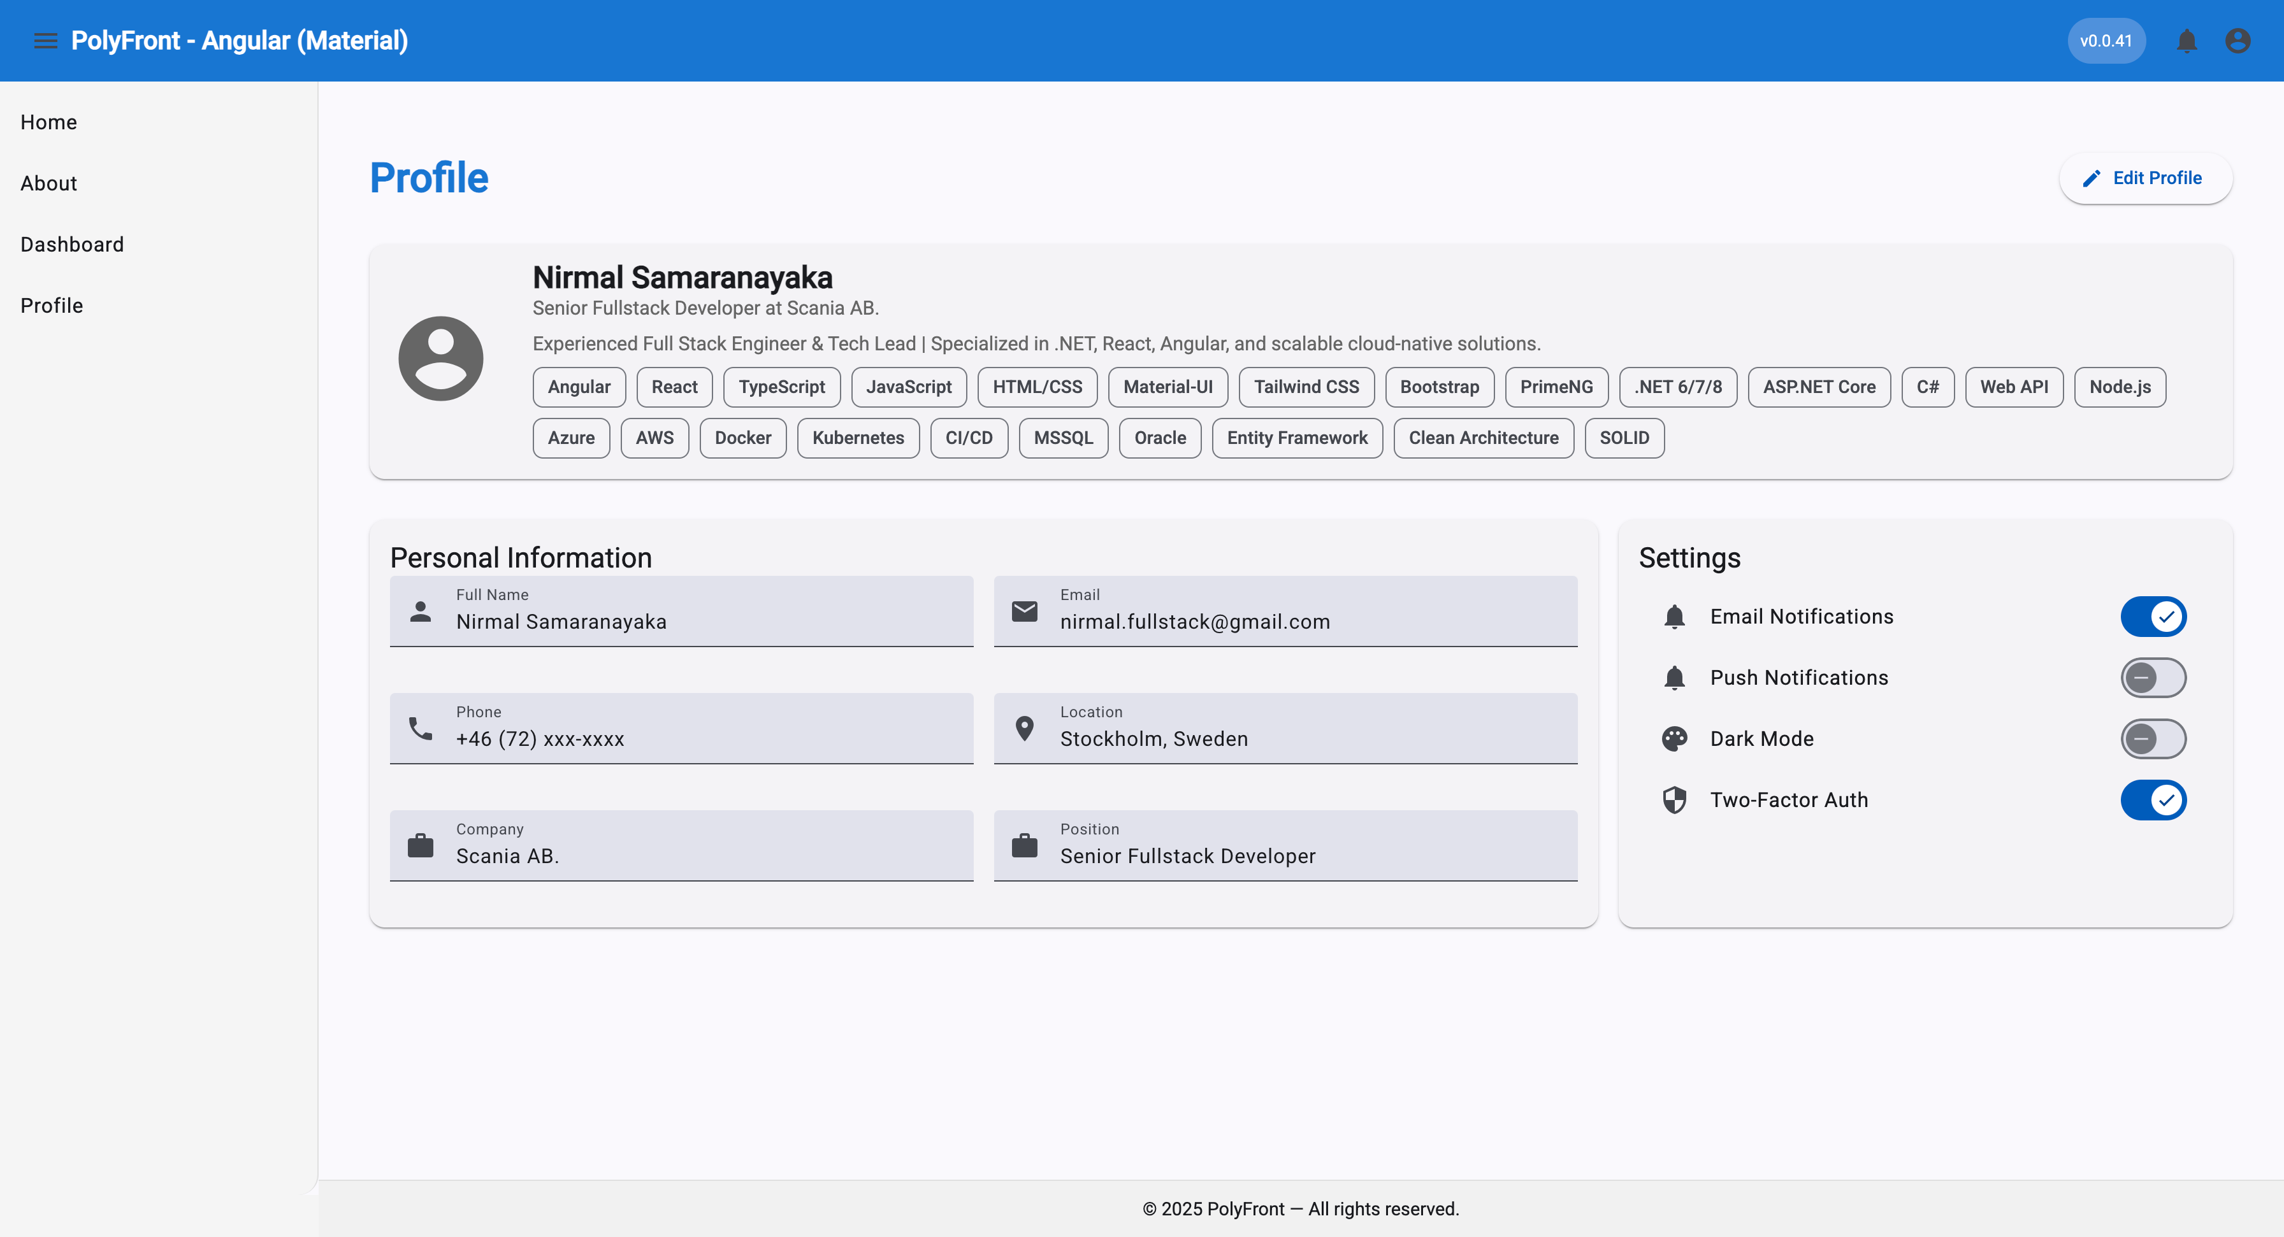Turn on the Dark Mode switch
The height and width of the screenshot is (1237, 2284).
pos(2153,739)
